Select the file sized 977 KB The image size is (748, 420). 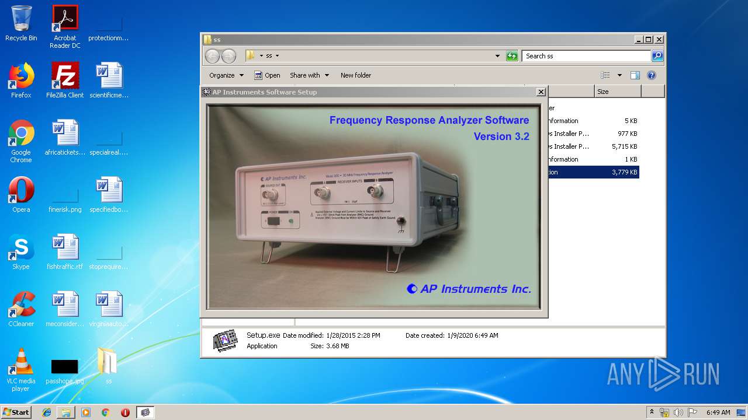[x=593, y=134]
